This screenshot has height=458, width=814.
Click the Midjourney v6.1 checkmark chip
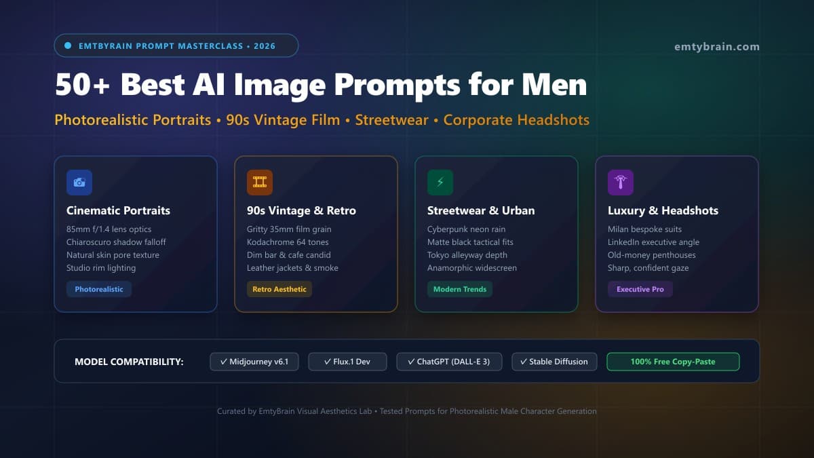pyautogui.click(x=254, y=362)
